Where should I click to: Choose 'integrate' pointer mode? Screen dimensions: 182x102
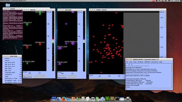(x=12, y=74)
